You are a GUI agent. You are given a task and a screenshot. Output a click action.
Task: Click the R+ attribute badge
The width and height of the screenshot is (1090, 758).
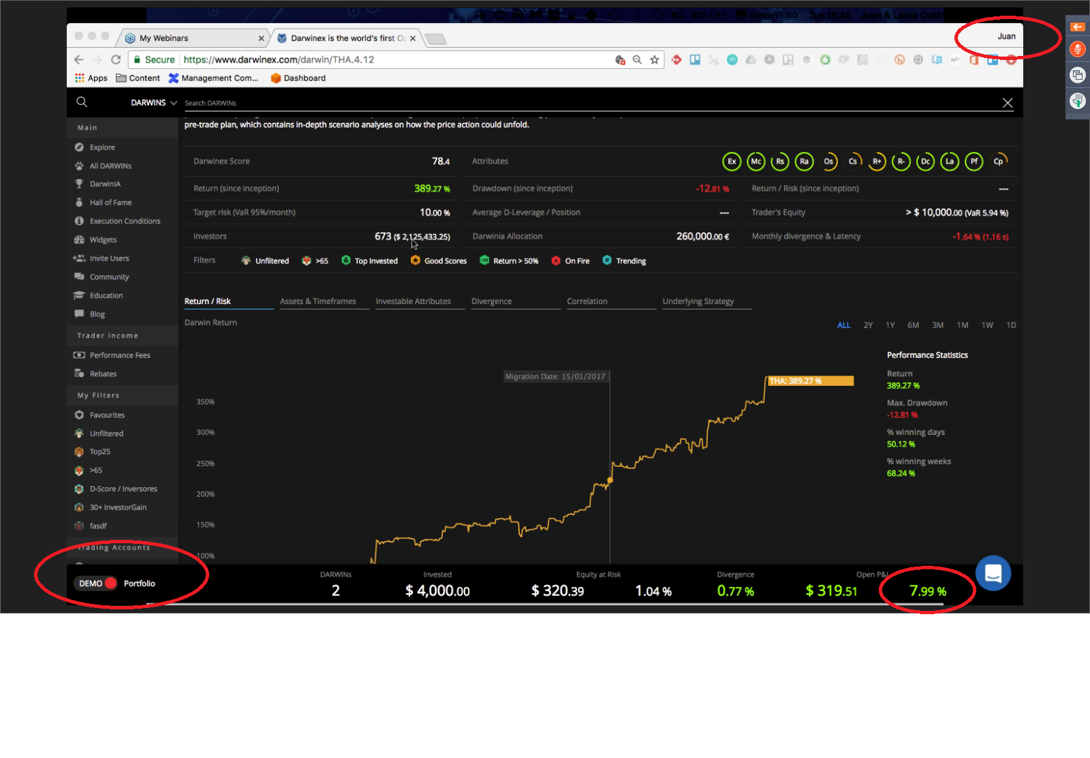pos(877,162)
